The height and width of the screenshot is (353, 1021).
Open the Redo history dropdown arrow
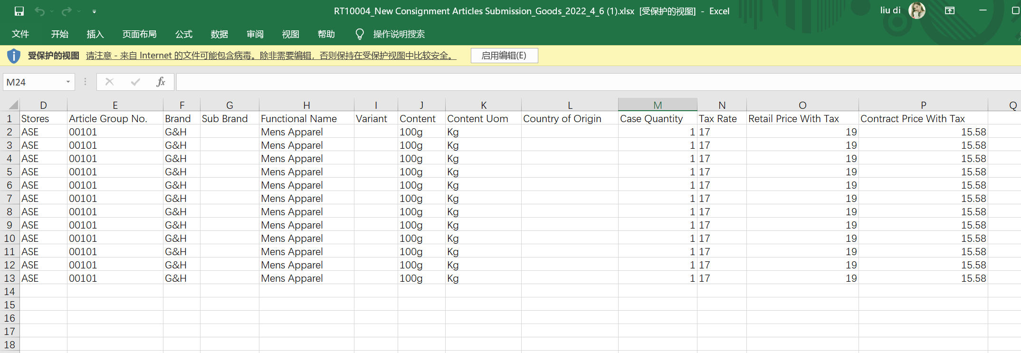click(x=79, y=11)
